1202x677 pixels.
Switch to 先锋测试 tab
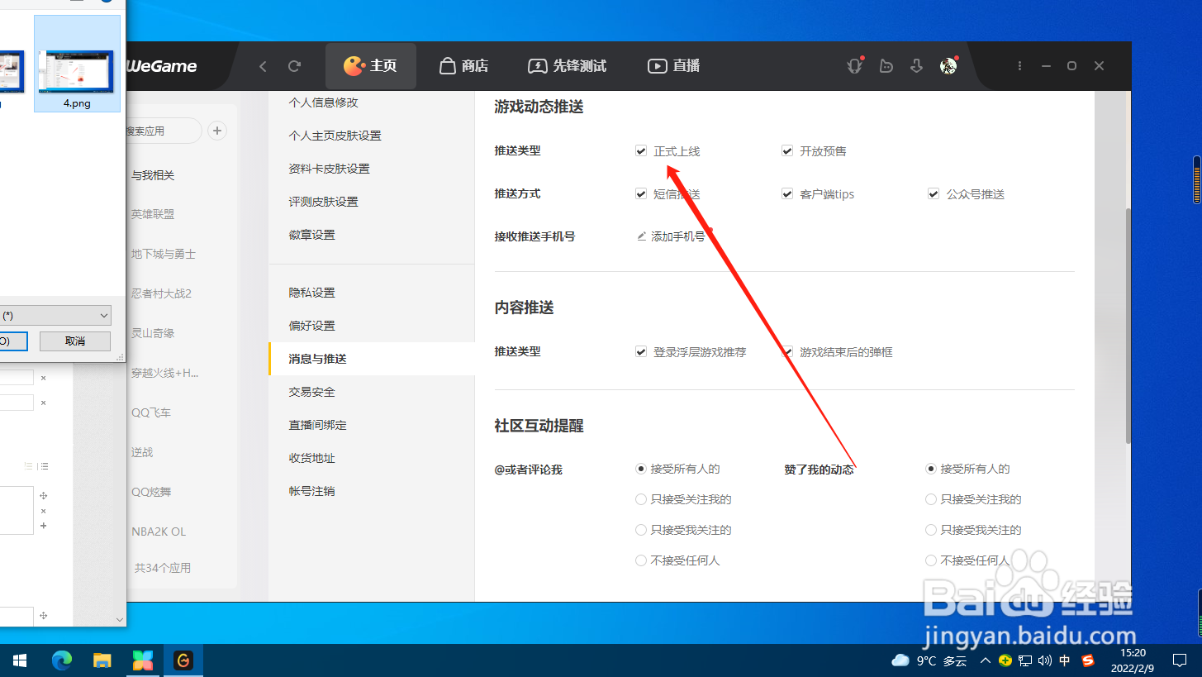click(568, 66)
